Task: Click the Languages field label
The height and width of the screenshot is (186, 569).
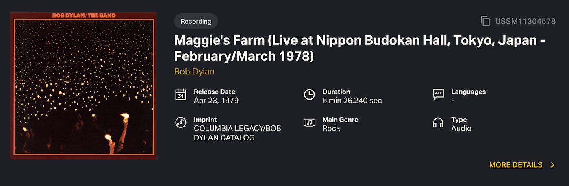Action: [x=468, y=92]
